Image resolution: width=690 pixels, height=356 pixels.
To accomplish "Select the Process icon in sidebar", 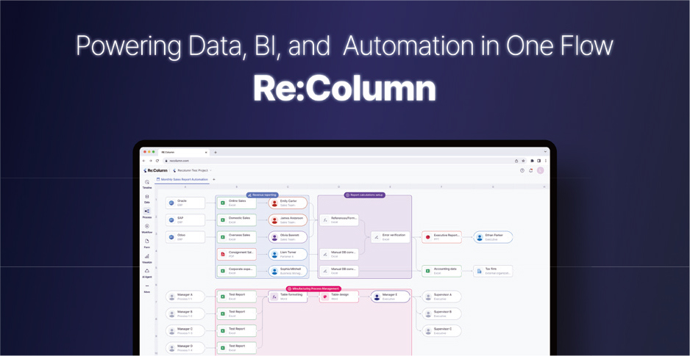I will [147, 213].
